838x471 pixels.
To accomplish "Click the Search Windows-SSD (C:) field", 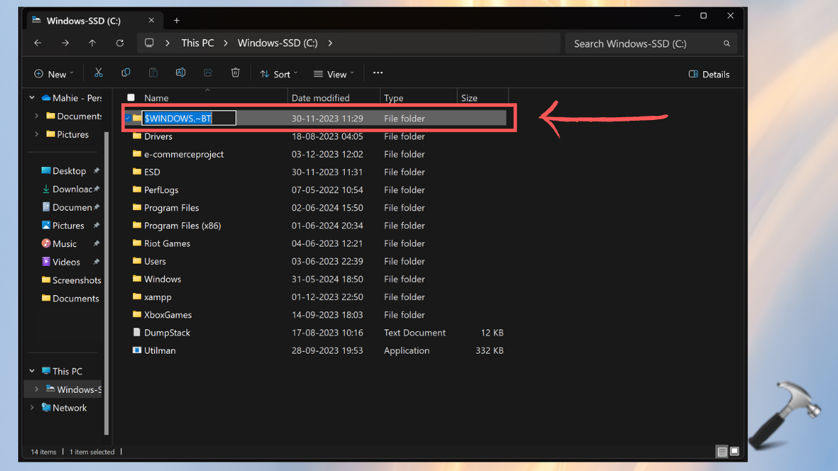I will (x=651, y=43).
